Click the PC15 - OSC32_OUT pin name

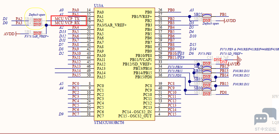click(135, 116)
